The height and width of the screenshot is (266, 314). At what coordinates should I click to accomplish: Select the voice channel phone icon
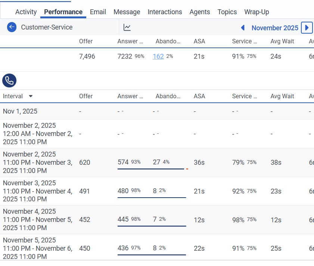coord(9,80)
